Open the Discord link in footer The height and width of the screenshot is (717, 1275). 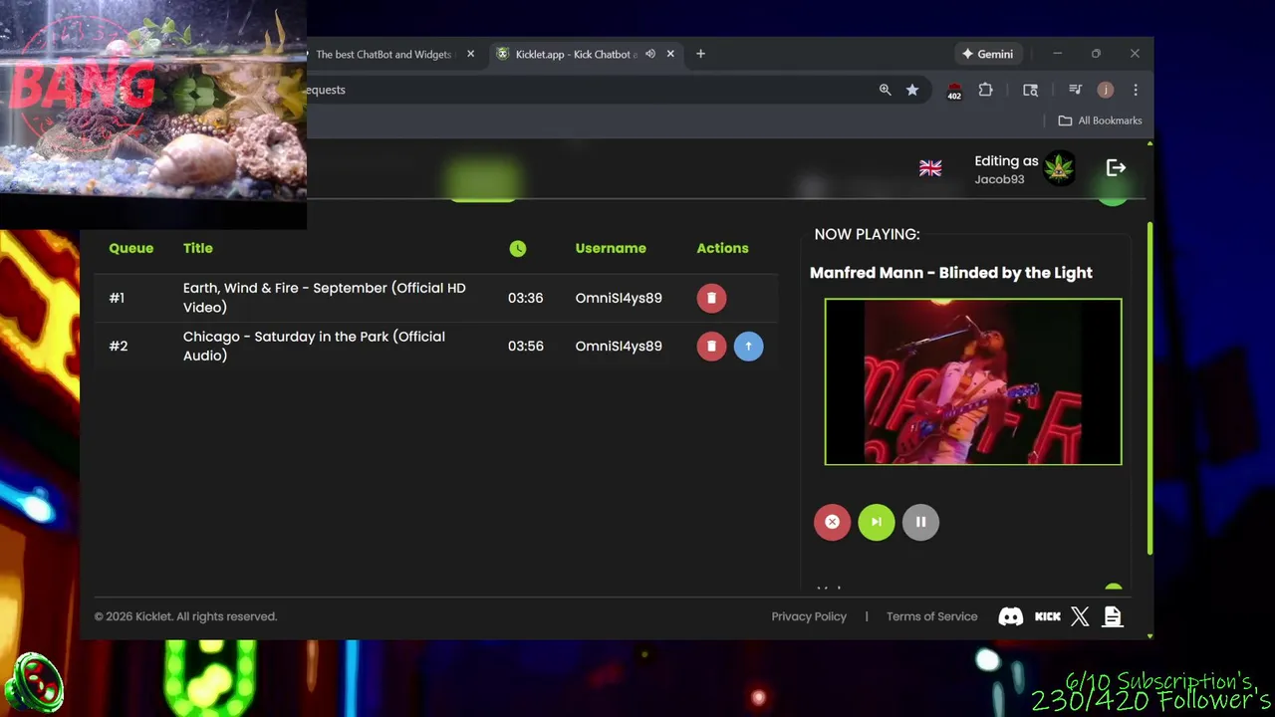[x=1011, y=616]
